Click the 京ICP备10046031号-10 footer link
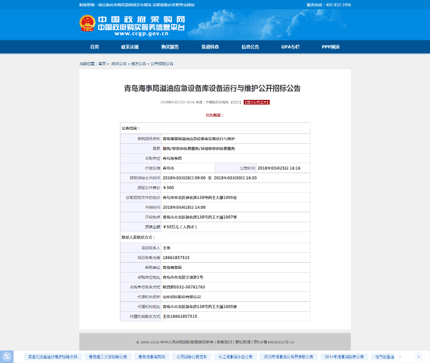Viewport: 430px width, 363px height. pos(274,342)
